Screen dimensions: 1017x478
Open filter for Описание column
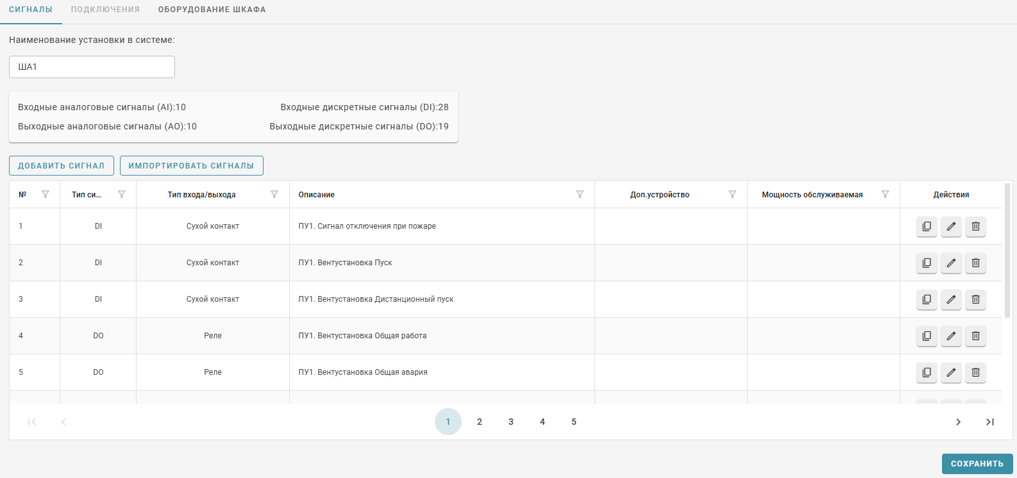(x=580, y=194)
